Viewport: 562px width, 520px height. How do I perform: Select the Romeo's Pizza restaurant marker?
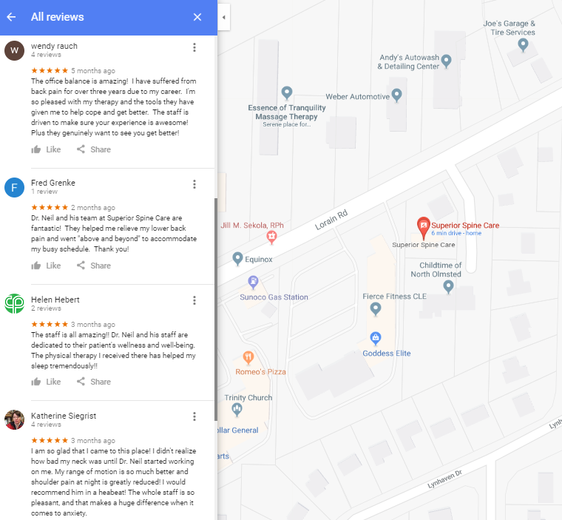pyautogui.click(x=248, y=357)
